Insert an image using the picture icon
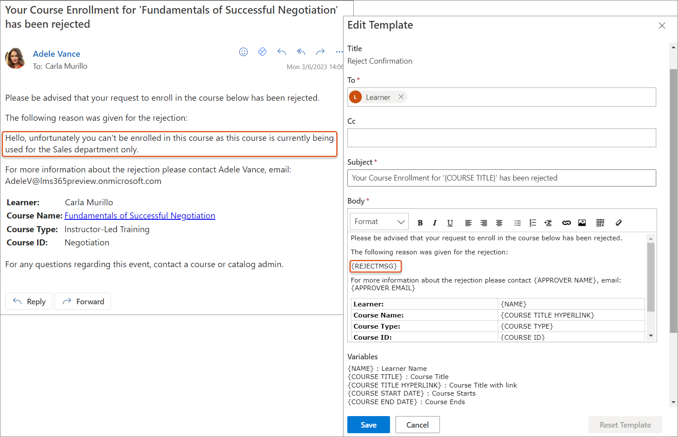The image size is (678, 437). coord(582,223)
